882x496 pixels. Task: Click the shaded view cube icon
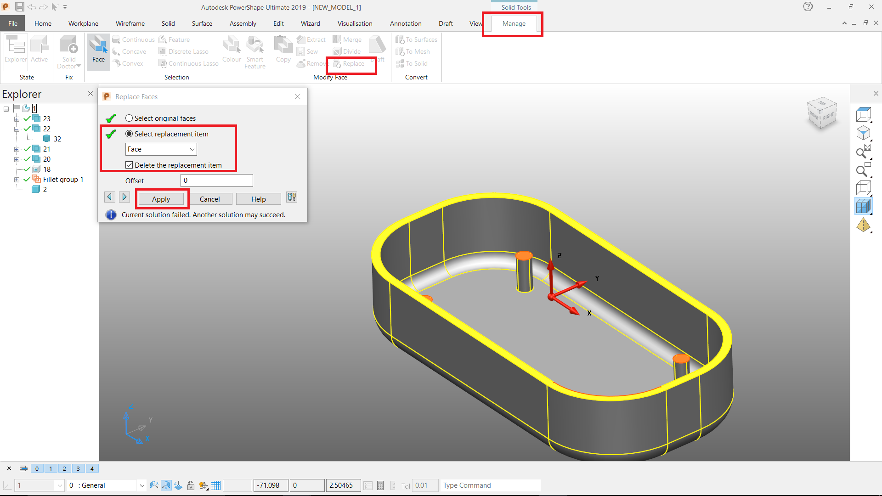click(863, 207)
